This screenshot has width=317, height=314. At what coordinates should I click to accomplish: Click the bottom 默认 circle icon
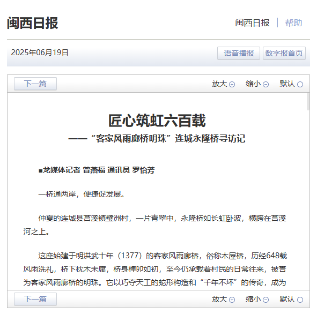(300, 300)
